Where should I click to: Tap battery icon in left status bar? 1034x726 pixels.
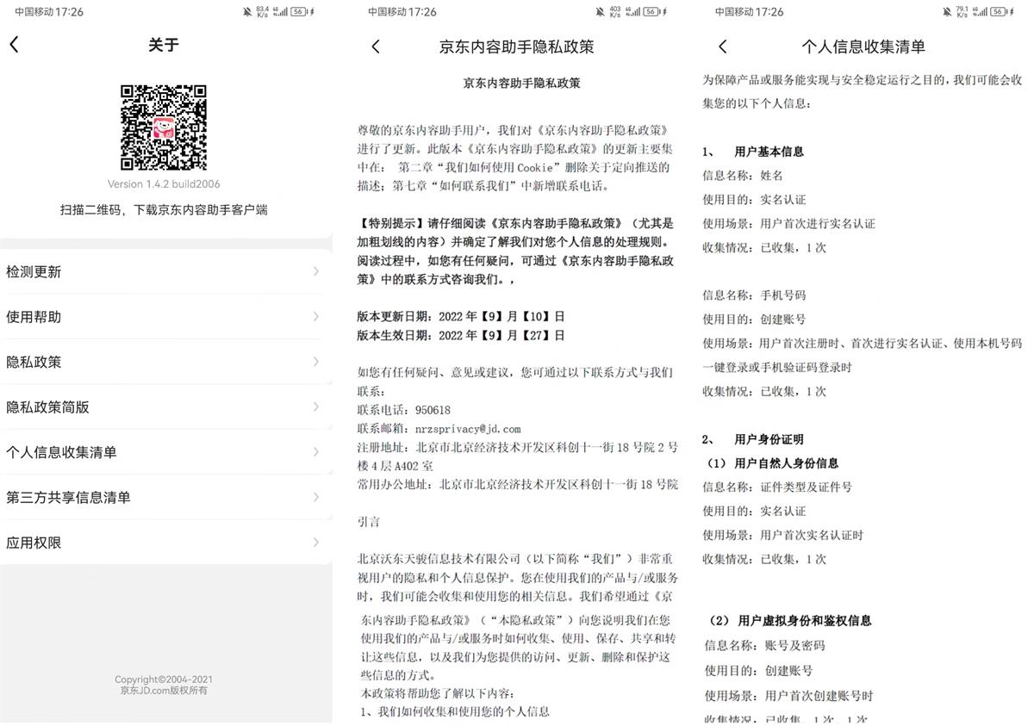[298, 12]
